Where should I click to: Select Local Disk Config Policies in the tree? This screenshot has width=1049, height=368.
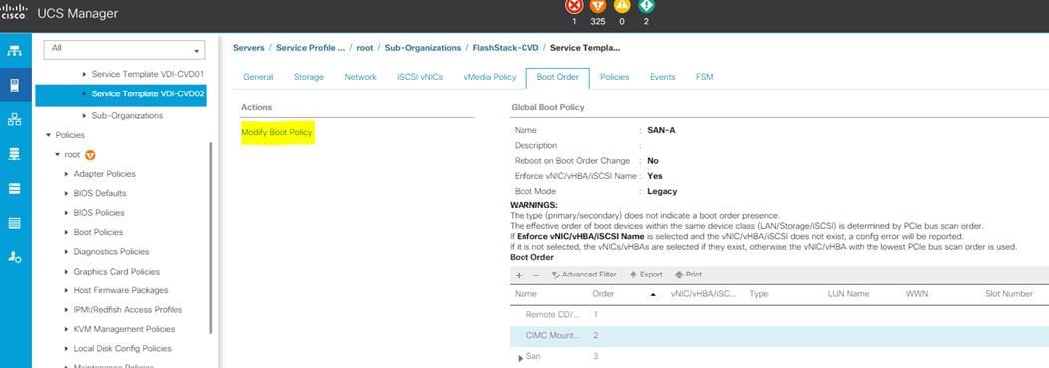pos(122,349)
